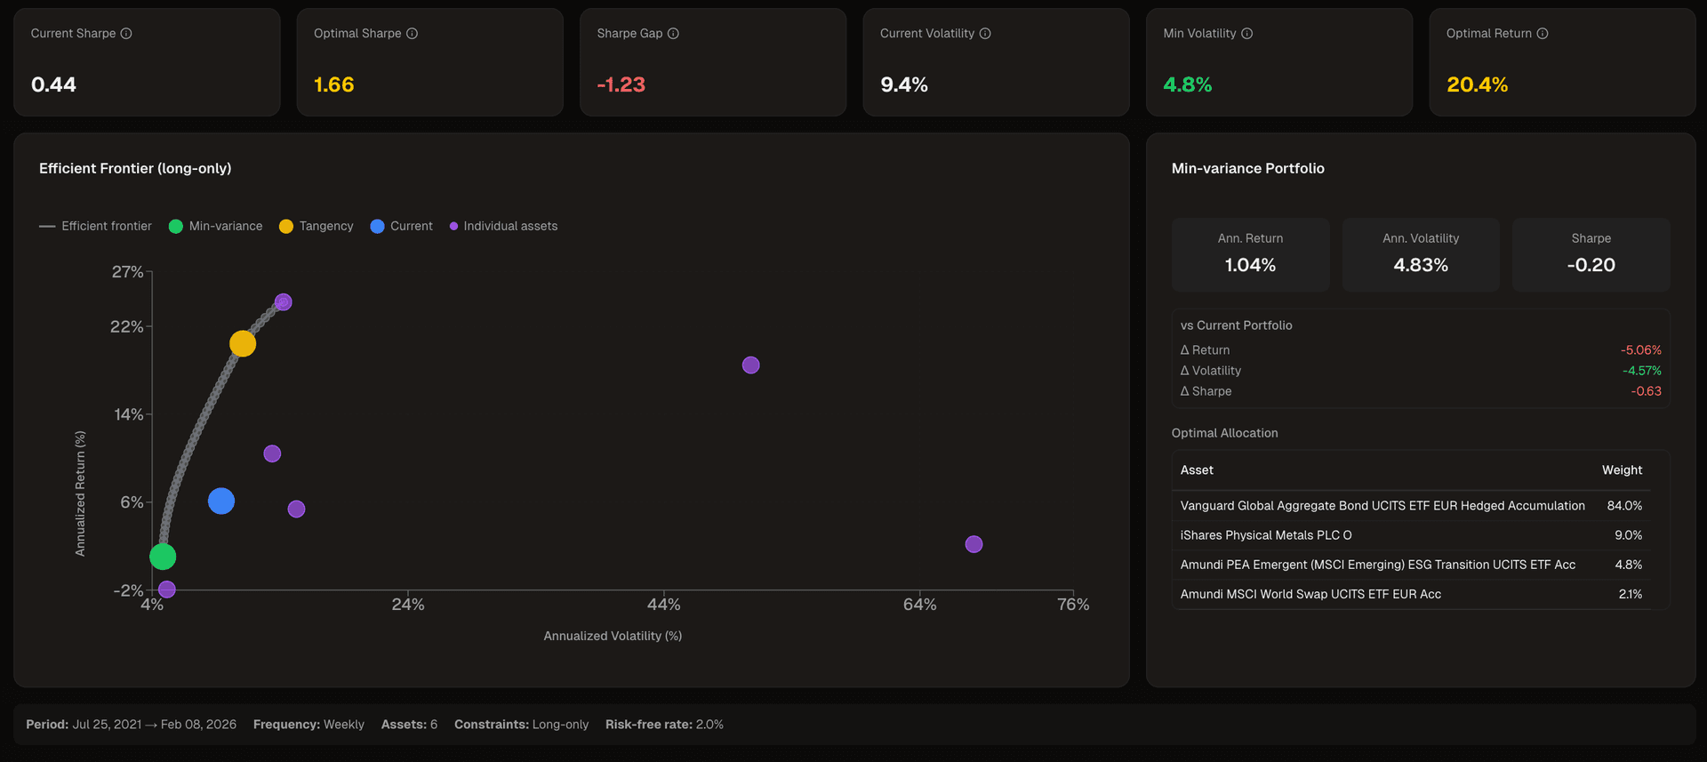
Task: Toggle Individual assets legend entry
Action: (503, 227)
